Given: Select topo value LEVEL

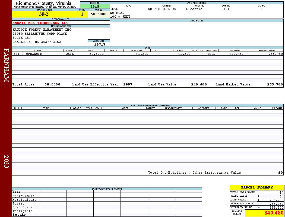Looking at the screenshot, I should pos(115,9).
